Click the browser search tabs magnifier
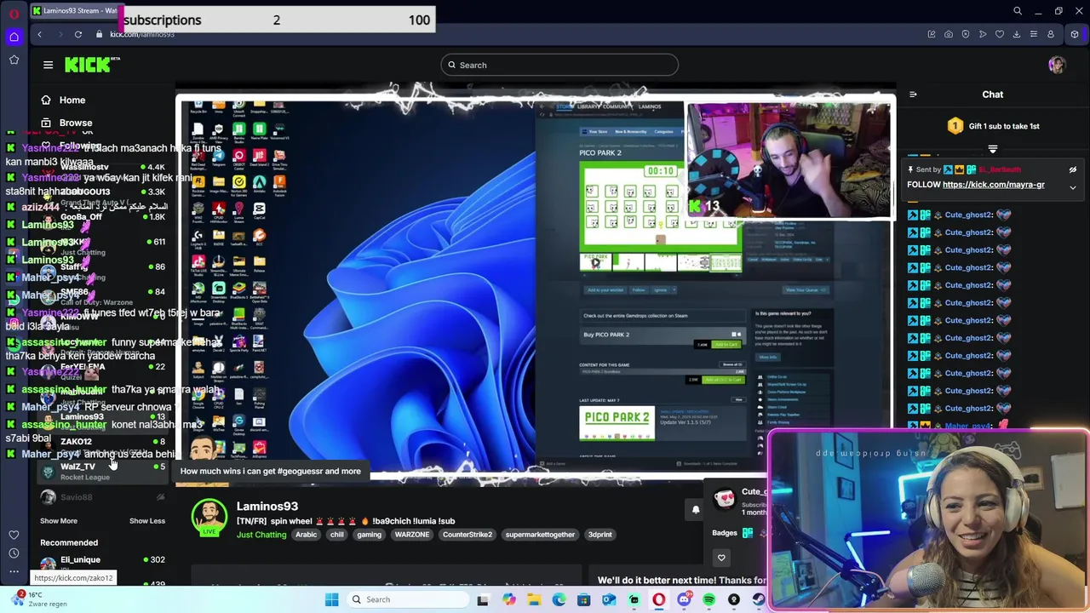 (1017, 11)
